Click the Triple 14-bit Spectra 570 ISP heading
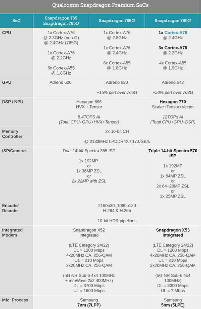Image resolution: width=201 pixels, height=309 pixels. 173,153
